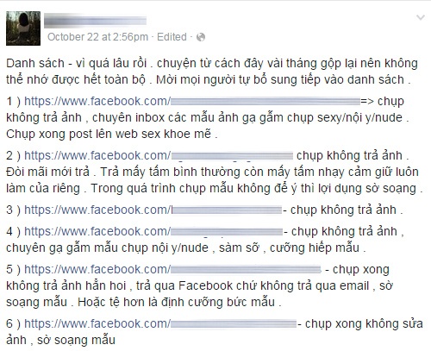
Task: Click the line 'Chụp xong post lên web'
Action: pyautogui.click(x=112, y=134)
